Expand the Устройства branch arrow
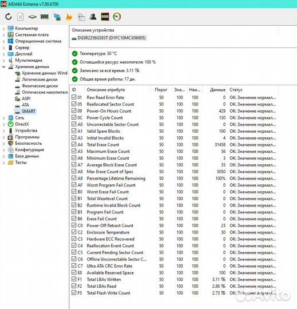 click(x=3, y=131)
